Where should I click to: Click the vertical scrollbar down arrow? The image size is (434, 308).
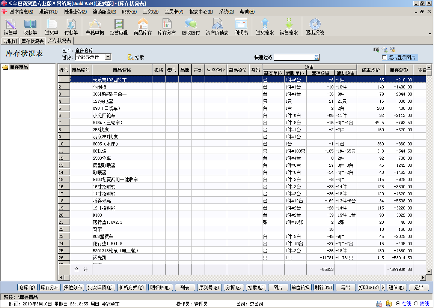[429, 271]
